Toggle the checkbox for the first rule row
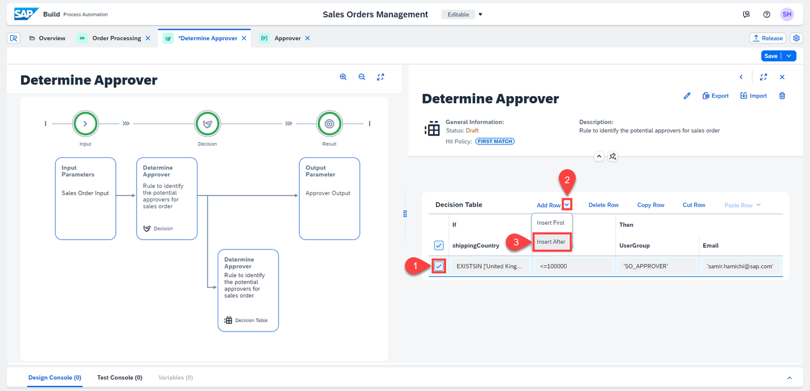Screen dimensions: 810x391 [439, 266]
